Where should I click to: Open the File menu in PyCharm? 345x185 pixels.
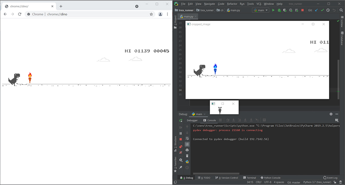(x=183, y=4)
